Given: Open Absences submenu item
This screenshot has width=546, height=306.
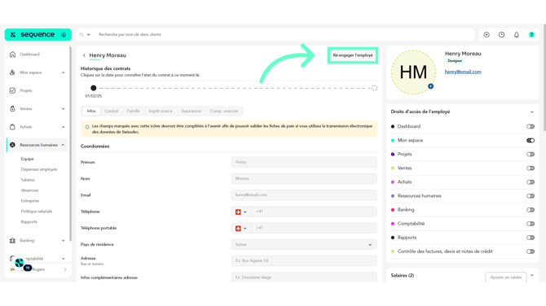Looking at the screenshot, I should point(29,190).
